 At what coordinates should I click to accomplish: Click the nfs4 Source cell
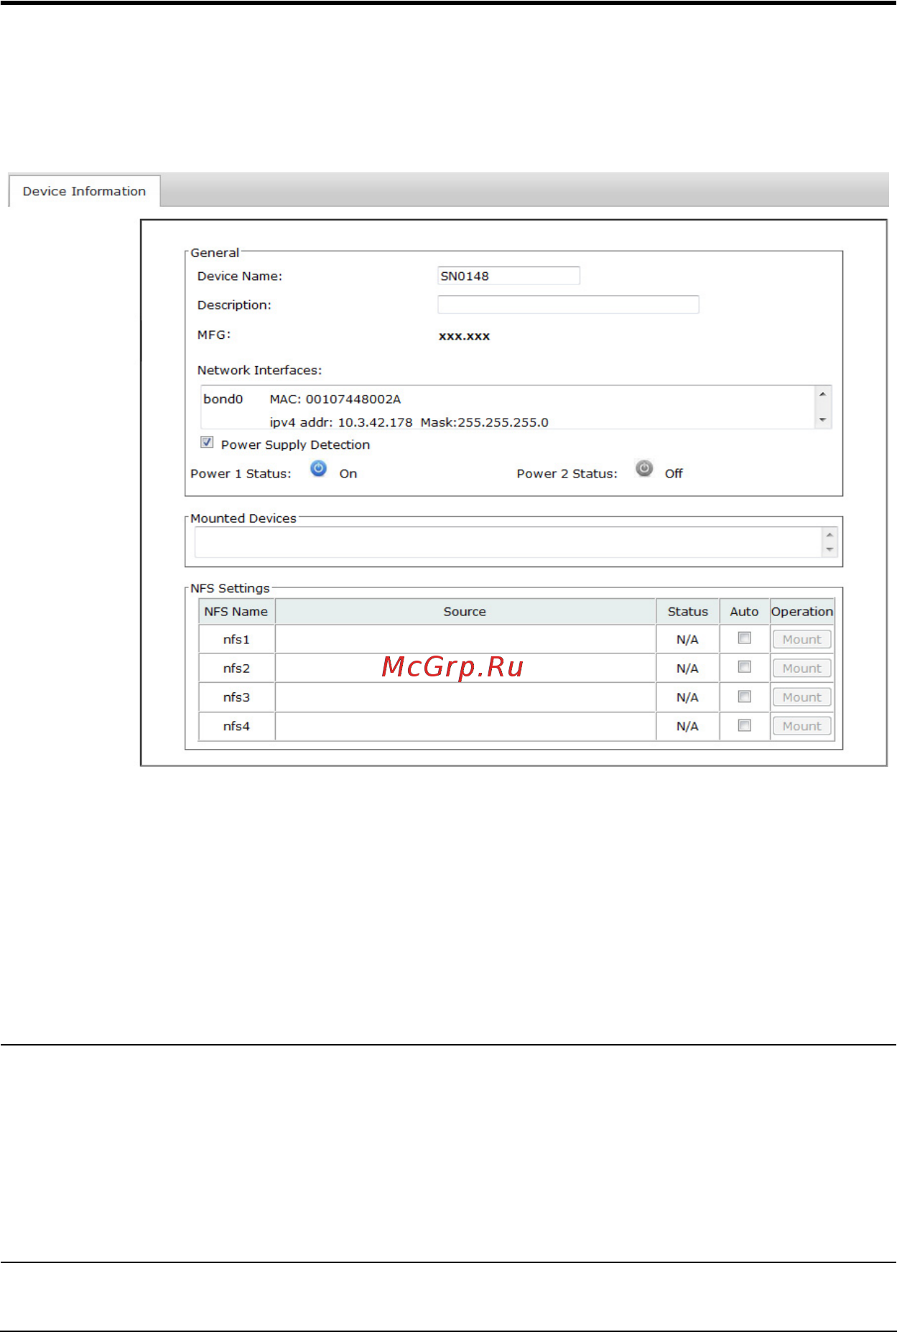pos(465,726)
